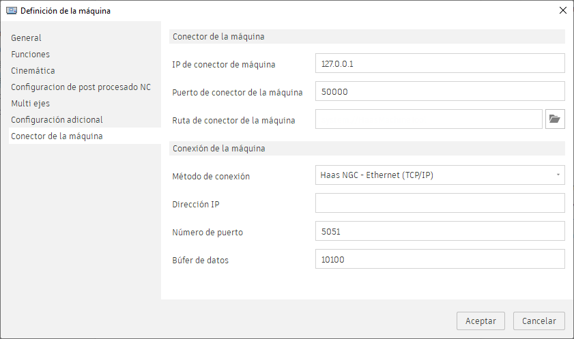Click the Ruta de conector text field
This screenshot has height=339, width=574.
(429, 119)
